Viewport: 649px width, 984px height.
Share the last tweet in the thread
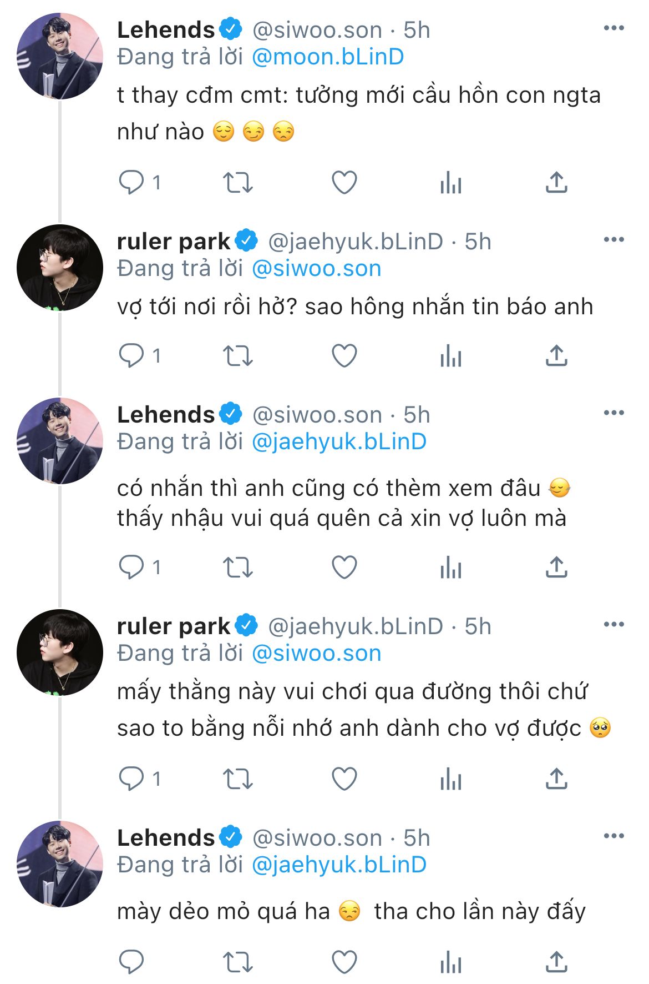click(x=556, y=962)
